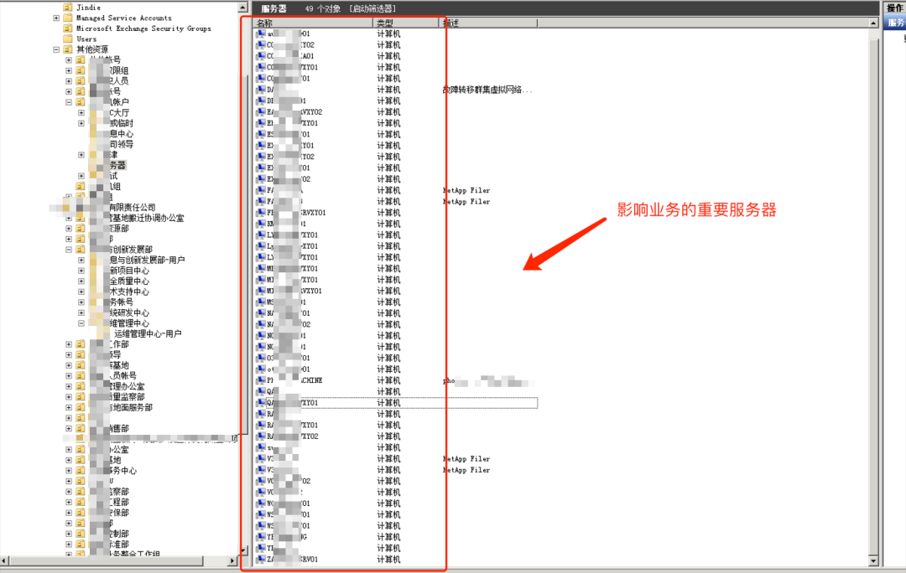Click the server list scroll-down arrow
The height and width of the screenshot is (573, 906).
[x=873, y=561]
